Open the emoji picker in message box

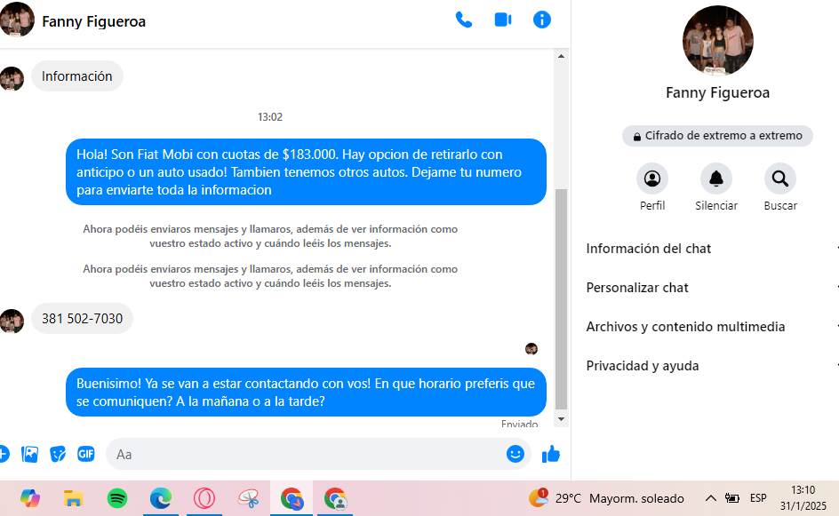click(x=515, y=454)
